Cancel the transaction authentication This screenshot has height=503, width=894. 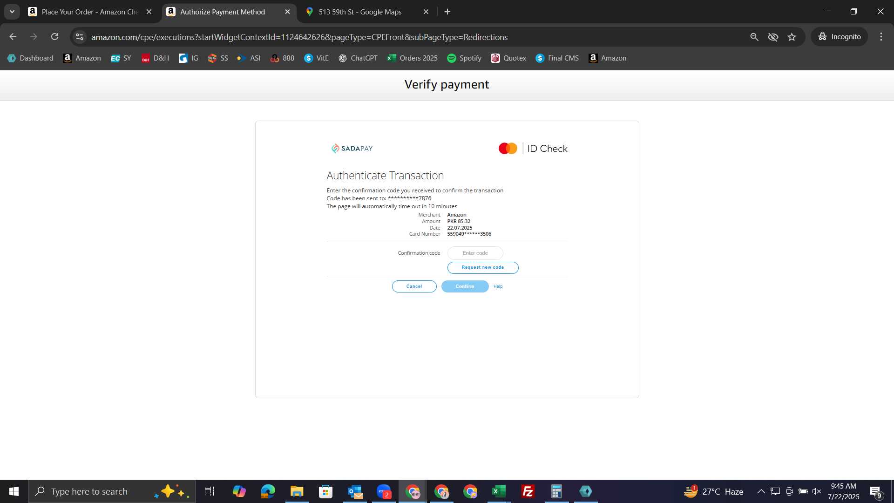pos(414,286)
